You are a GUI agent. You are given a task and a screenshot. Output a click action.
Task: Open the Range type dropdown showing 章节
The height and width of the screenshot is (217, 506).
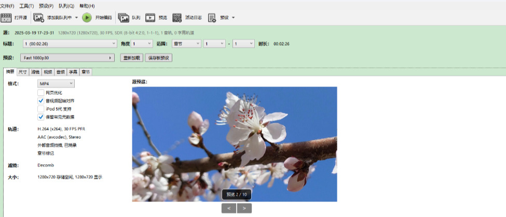186,44
